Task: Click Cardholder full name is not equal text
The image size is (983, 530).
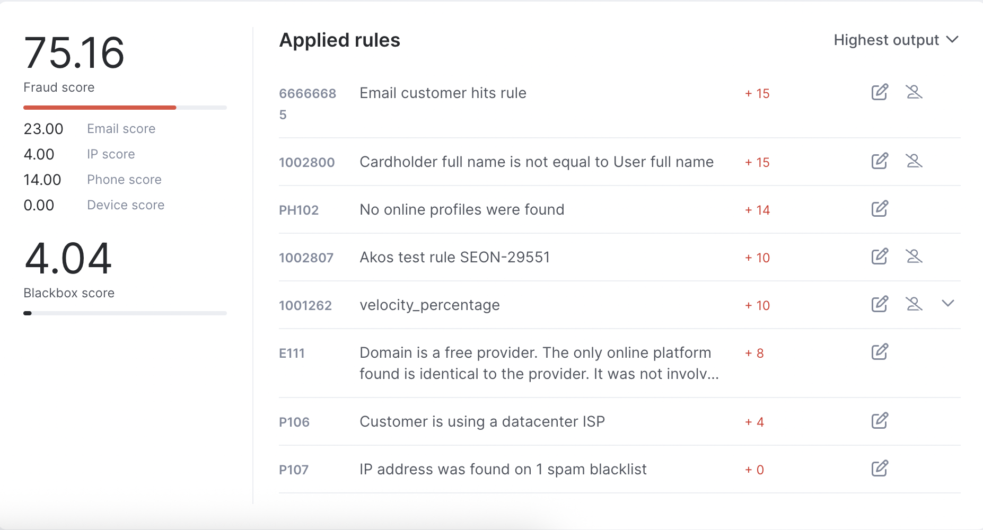Action: click(537, 162)
